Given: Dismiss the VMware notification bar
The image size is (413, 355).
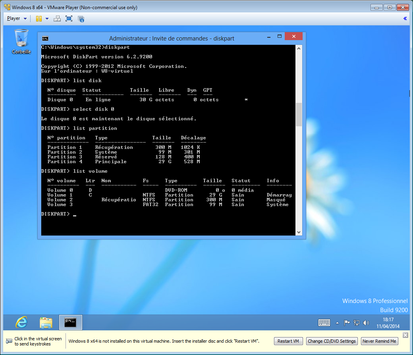Looking at the screenshot, I should point(405,335).
